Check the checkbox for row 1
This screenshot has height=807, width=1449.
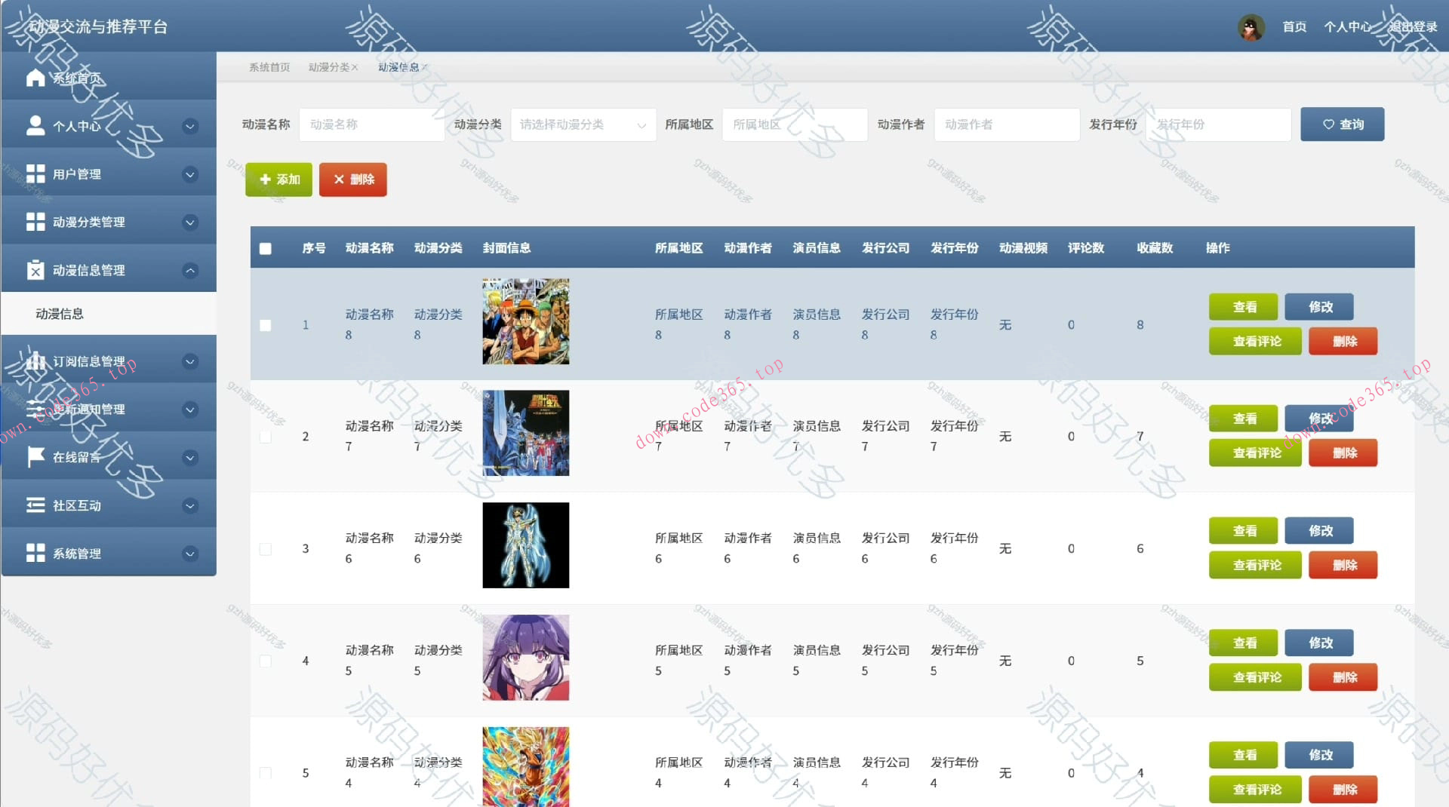[265, 325]
